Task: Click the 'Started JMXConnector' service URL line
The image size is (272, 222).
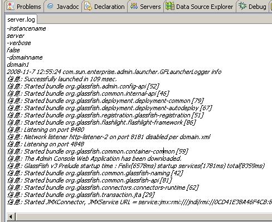Action: tap(139, 202)
